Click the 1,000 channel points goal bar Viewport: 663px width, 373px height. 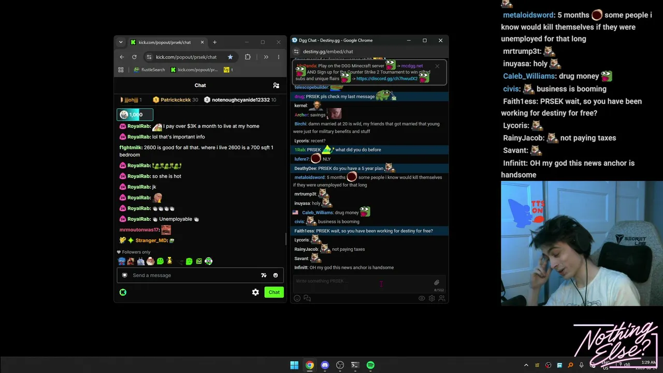point(135,114)
